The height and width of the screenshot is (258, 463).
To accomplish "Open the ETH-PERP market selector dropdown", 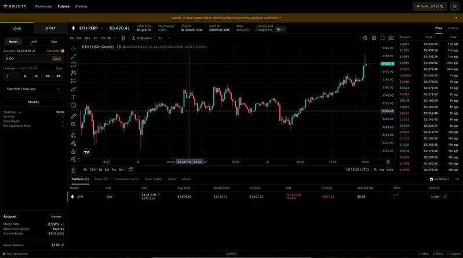I will click(102, 28).
